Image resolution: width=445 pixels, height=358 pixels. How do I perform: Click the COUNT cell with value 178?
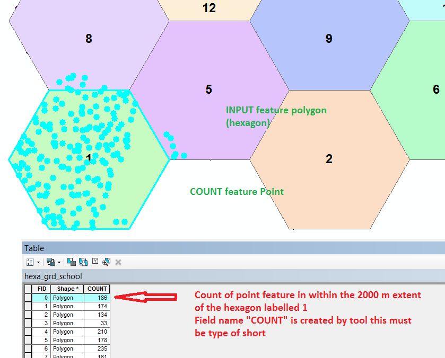97,340
